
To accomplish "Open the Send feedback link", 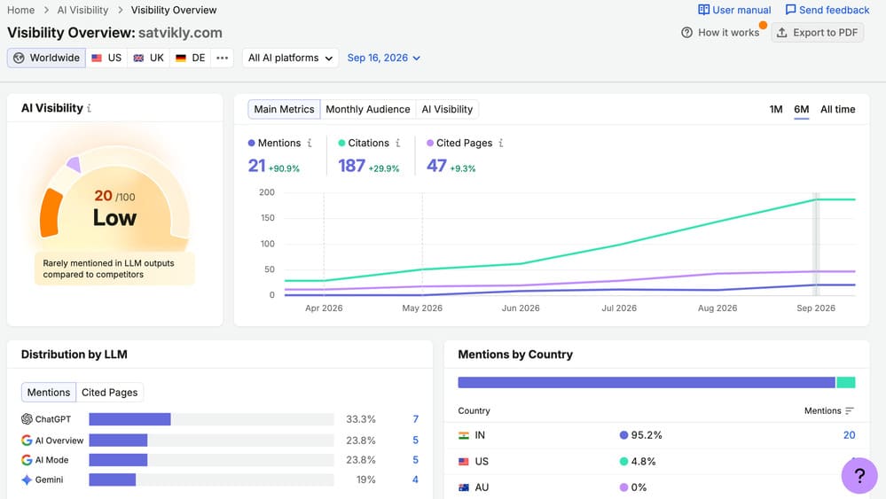I will pos(827,10).
